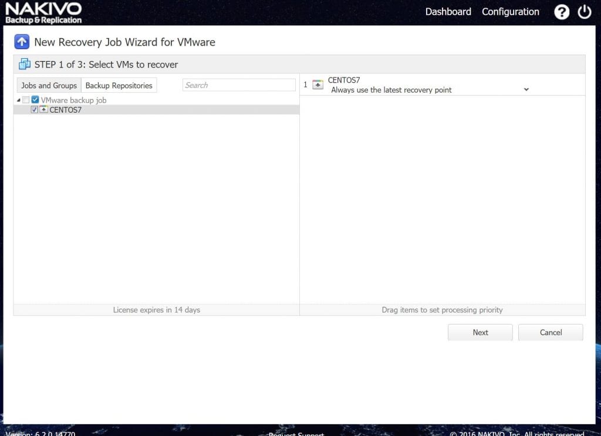Viewport: 601px width, 436px height.
Task: Uncheck the CENTOS7 checkbox
Action: tap(35, 110)
